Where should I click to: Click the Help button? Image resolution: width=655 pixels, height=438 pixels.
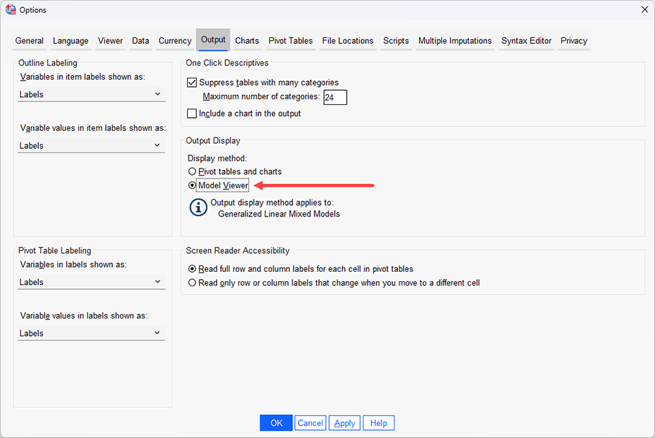378,423
